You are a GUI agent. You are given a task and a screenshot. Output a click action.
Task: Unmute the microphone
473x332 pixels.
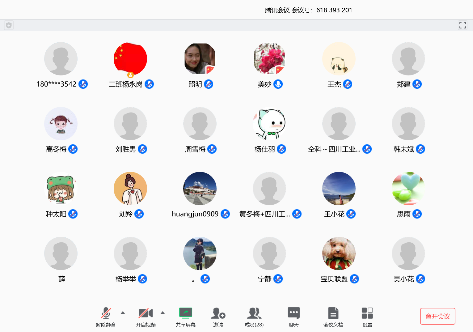point(106,313)
